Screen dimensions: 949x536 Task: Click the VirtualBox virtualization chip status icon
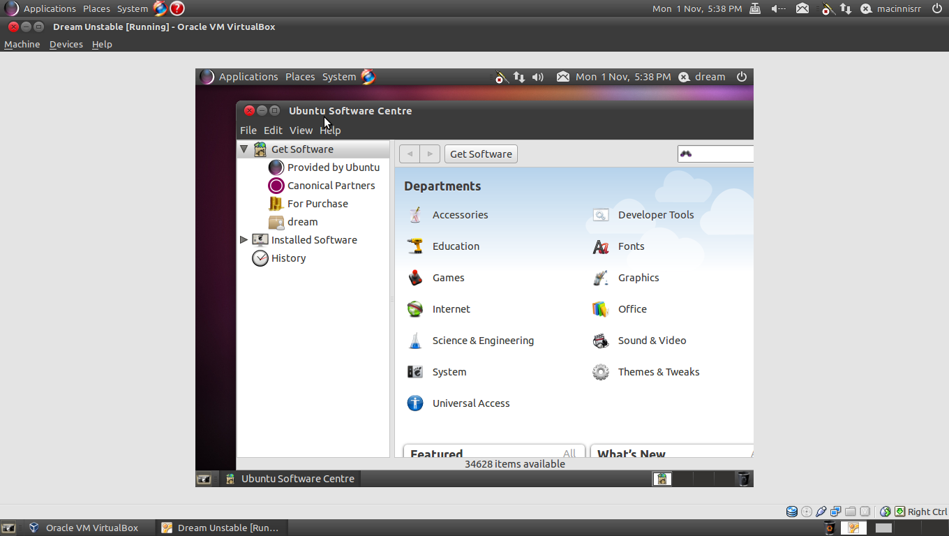(x=865, y=512)
